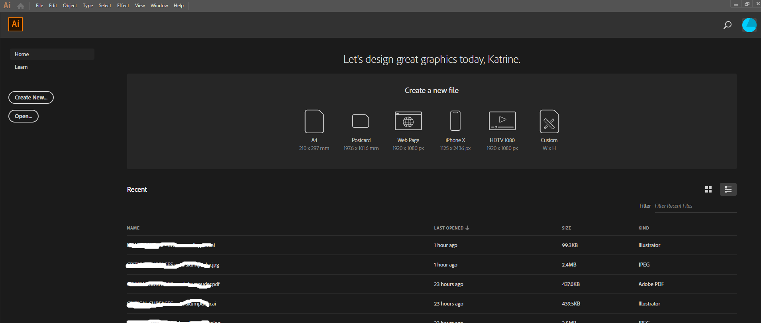Click the Filter Recent Files field

tap(695, 206)
